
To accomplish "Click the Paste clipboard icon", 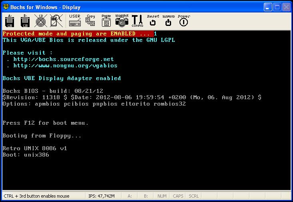I will 106,21.
